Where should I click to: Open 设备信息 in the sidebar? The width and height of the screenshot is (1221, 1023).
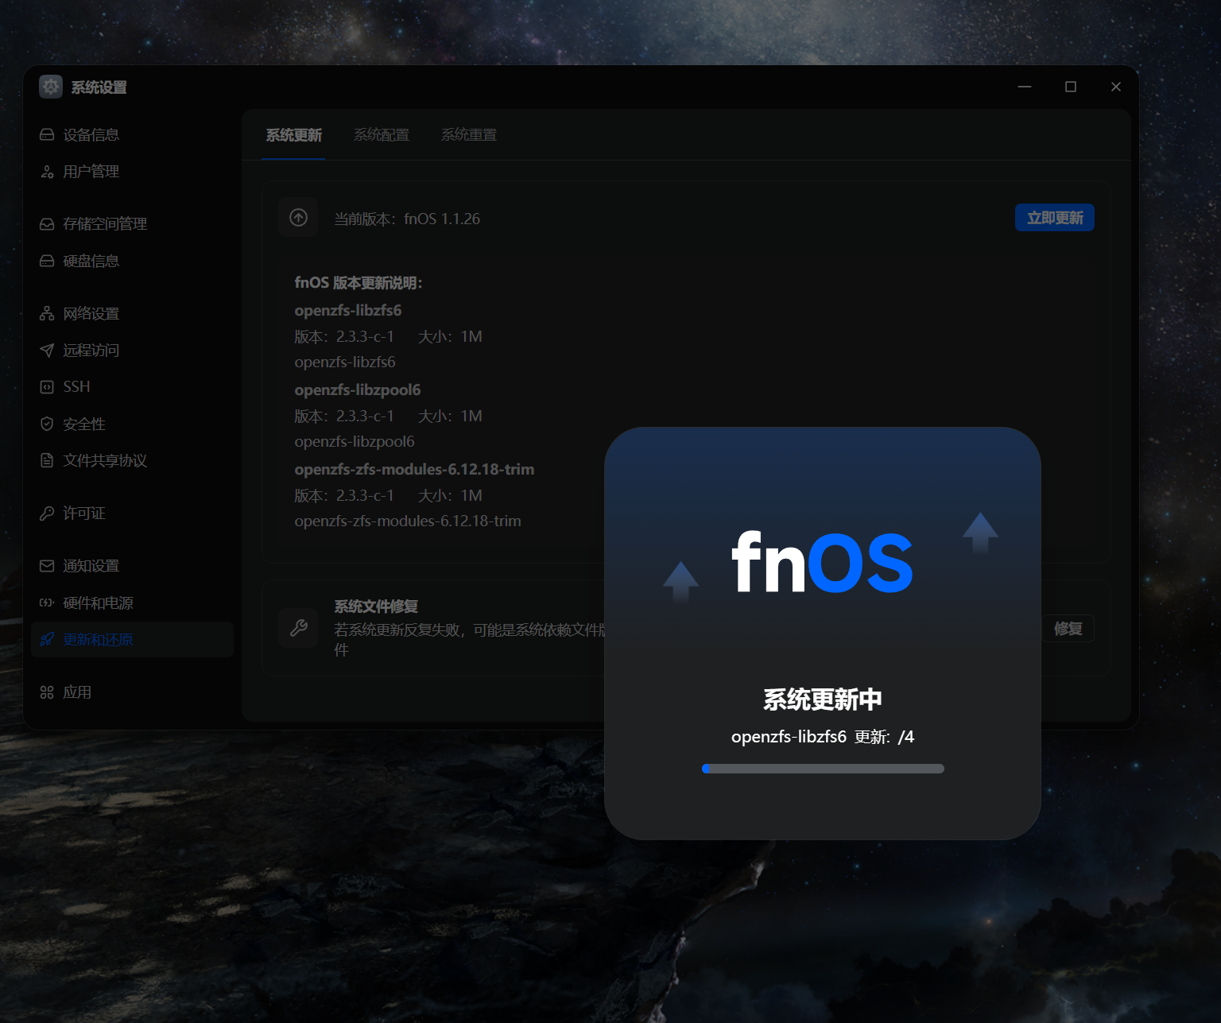[x=132, y=135]
